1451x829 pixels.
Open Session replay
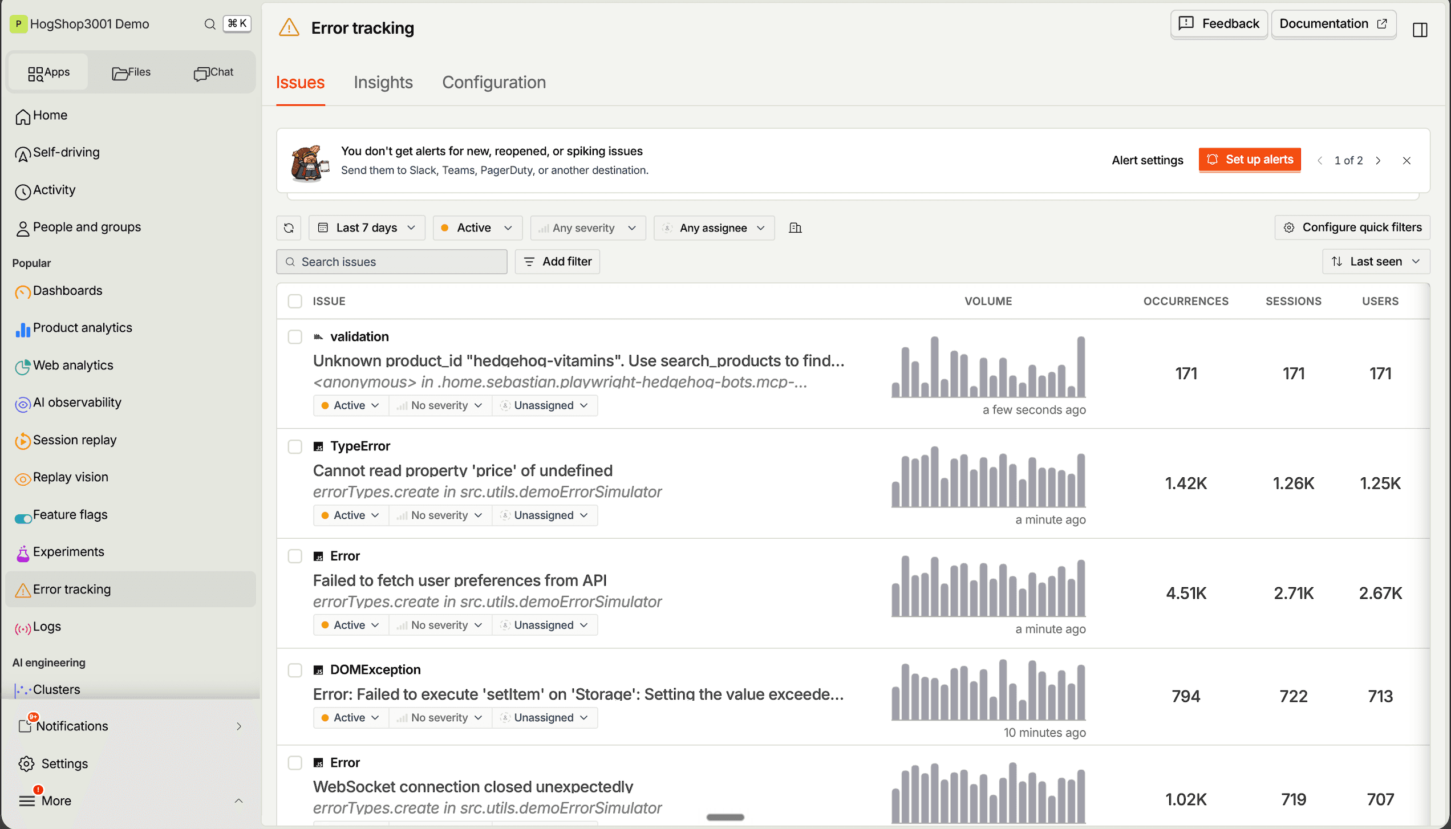coord(131,440)
